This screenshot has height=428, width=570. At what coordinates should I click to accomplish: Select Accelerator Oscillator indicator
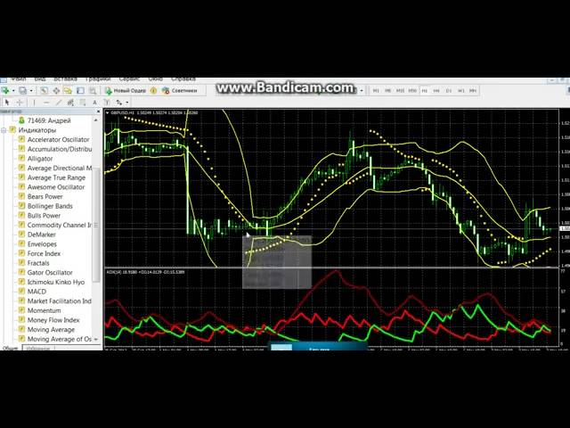click(x=58, y=139)
